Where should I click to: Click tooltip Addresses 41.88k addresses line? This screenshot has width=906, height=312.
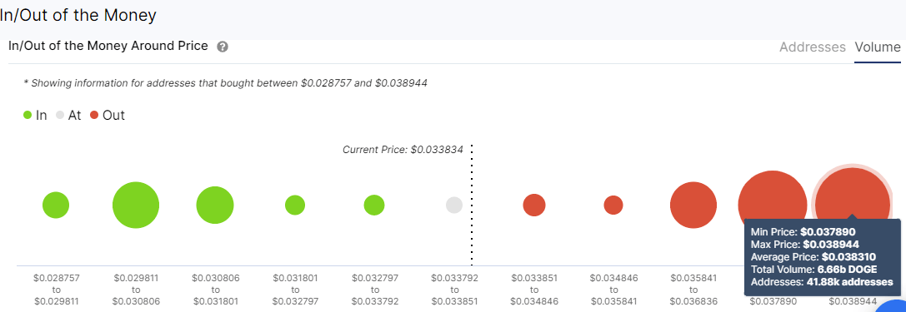point(822,283)
